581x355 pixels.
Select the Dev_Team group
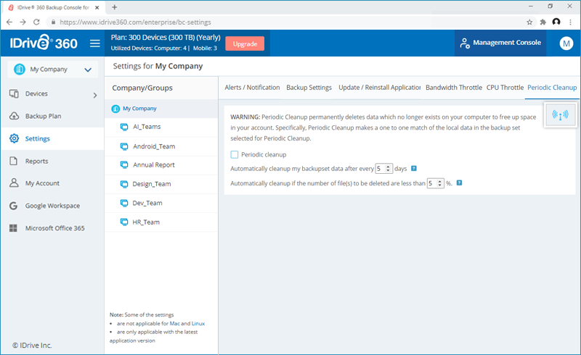147,203
